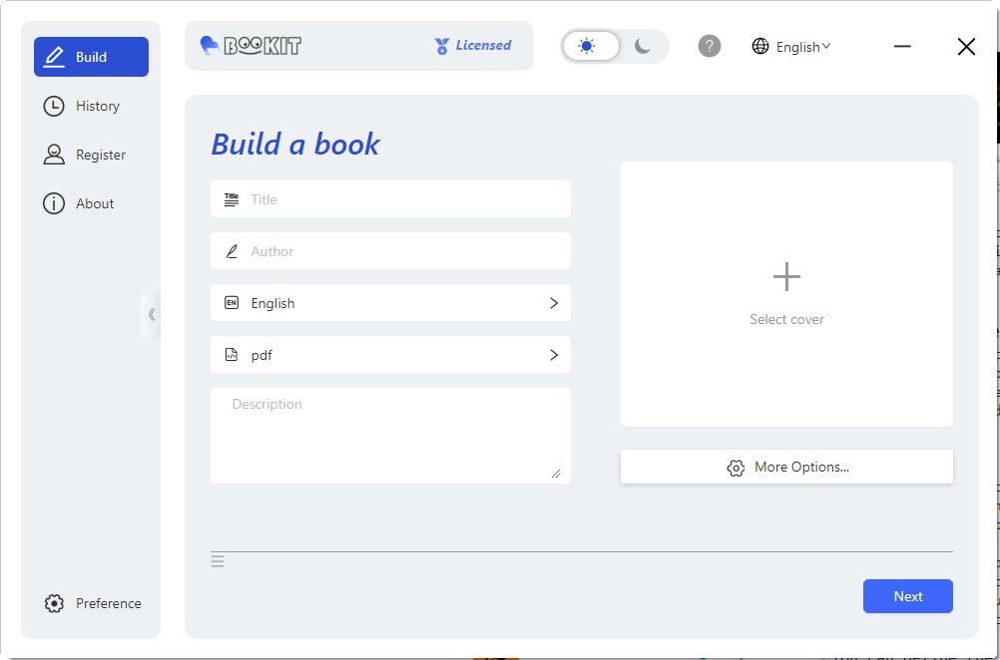Viewport: 1000px width, 660px height.
Task: Go to the Register page
Action: 84,155
